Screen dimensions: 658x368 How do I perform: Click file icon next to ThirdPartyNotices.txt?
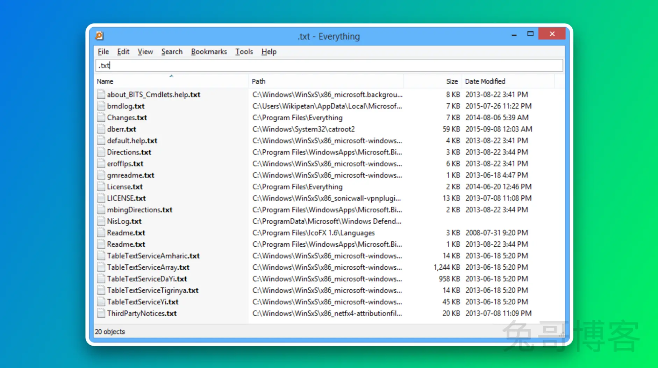[101, 313]
